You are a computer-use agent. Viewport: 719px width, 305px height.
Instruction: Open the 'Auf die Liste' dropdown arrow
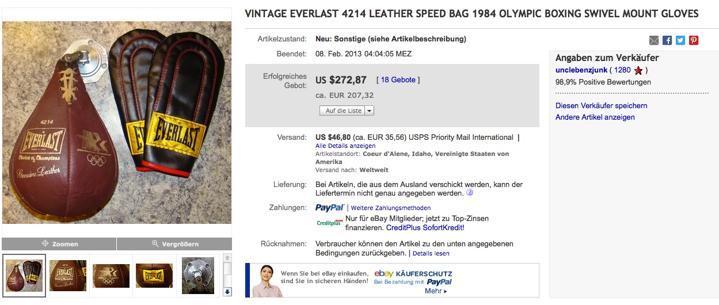(370, 110)
